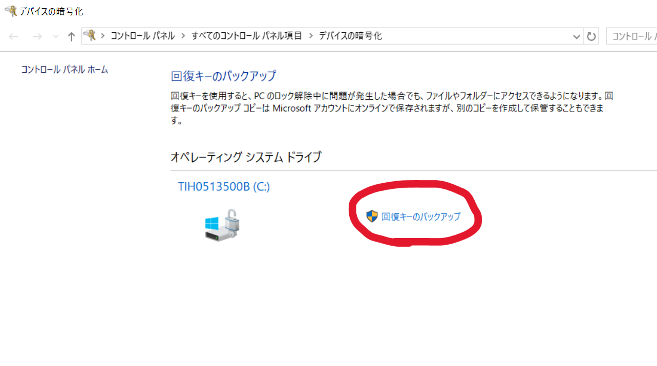Image resolution: width=657 pixels, height=366 pixels.
Task: Go back using the back arrow
Action: pos(14,36)
